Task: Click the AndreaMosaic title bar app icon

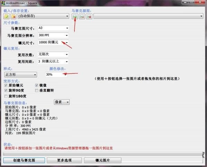Action: click(x=3, y=3)
